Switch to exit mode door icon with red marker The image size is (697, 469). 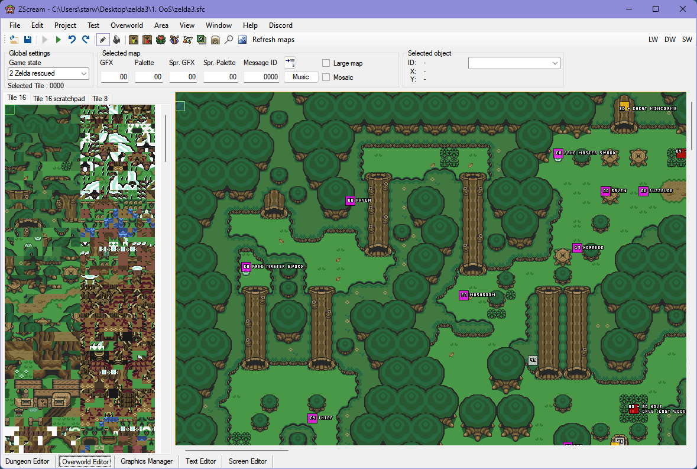(147, 40)
